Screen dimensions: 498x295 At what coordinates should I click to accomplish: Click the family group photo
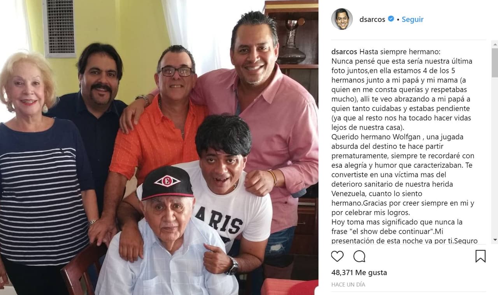pyautogui.click(x=159, y=147)
